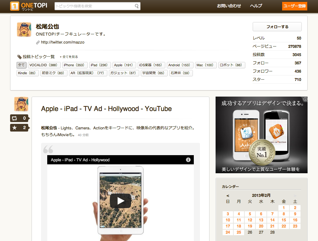Image resolution: width=318 pixels, height=241 pixels.
Task: Select the ロボット (88) topic tag
Action: pyautogui.click(x=232, y=65)
